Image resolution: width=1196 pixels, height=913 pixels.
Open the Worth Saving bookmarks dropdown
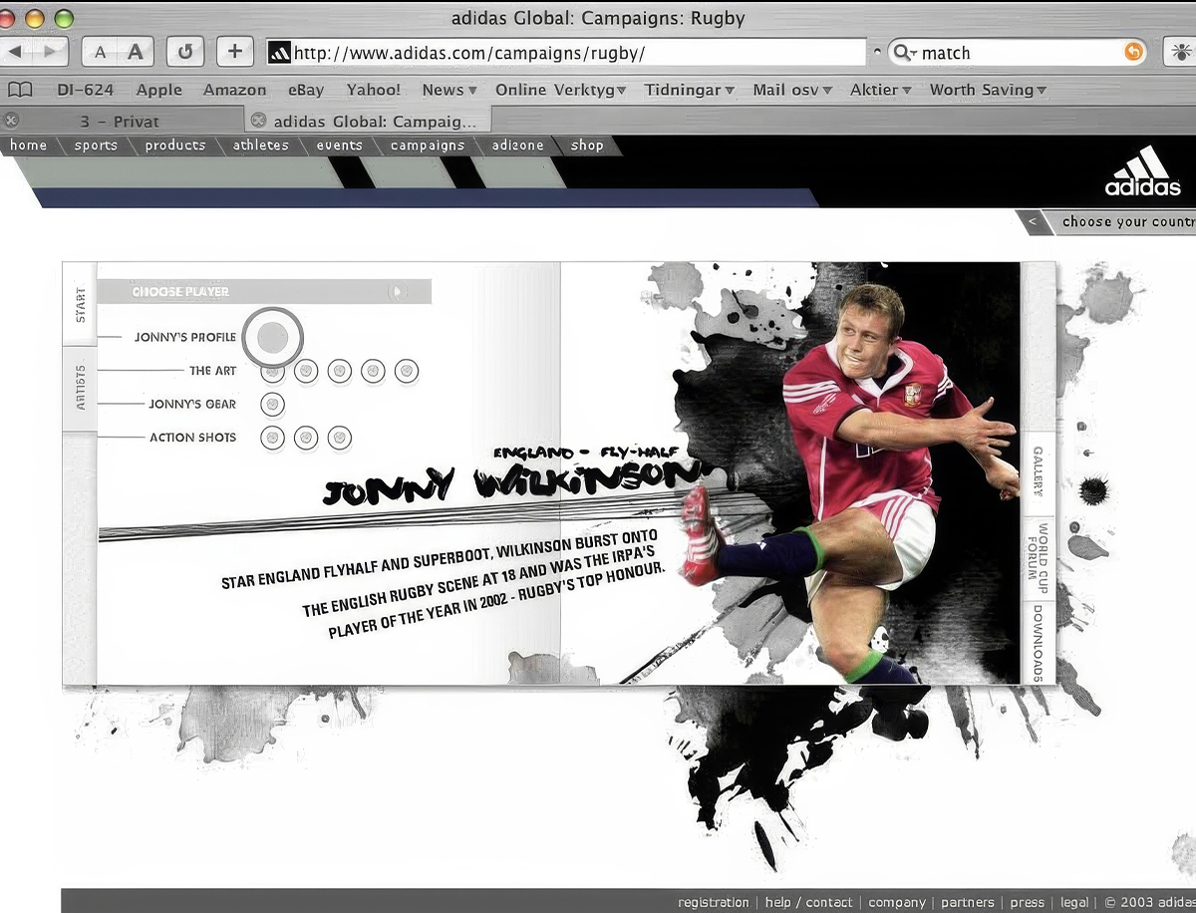click(x=988, y=90)
